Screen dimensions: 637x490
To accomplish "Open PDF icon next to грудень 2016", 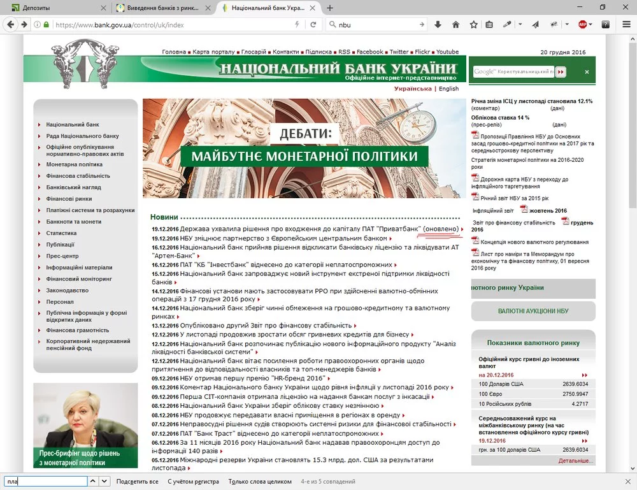I will (x=565, y=222).
